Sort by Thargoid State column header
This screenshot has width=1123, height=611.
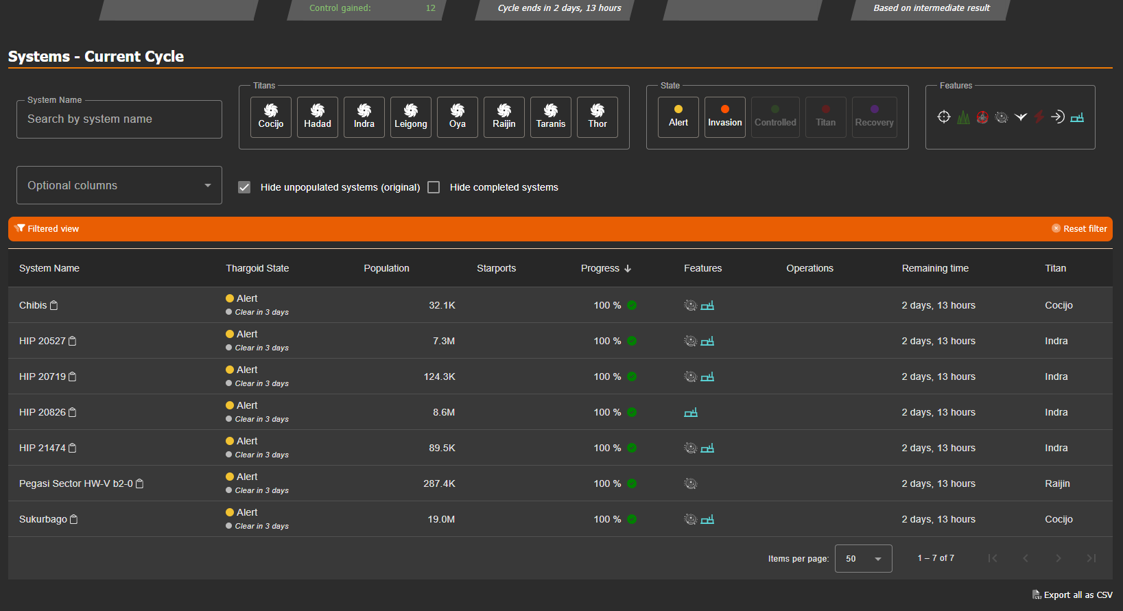(257, 268)
